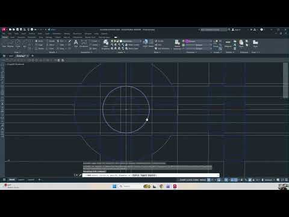Select the Line tool in Draw panel

(x=4, y=43)
